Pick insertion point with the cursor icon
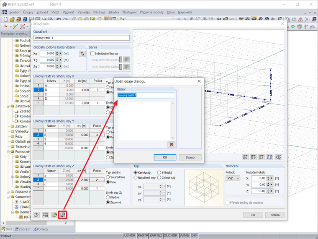The width and height of the screenshot is (318, 239). click(82, 54)
